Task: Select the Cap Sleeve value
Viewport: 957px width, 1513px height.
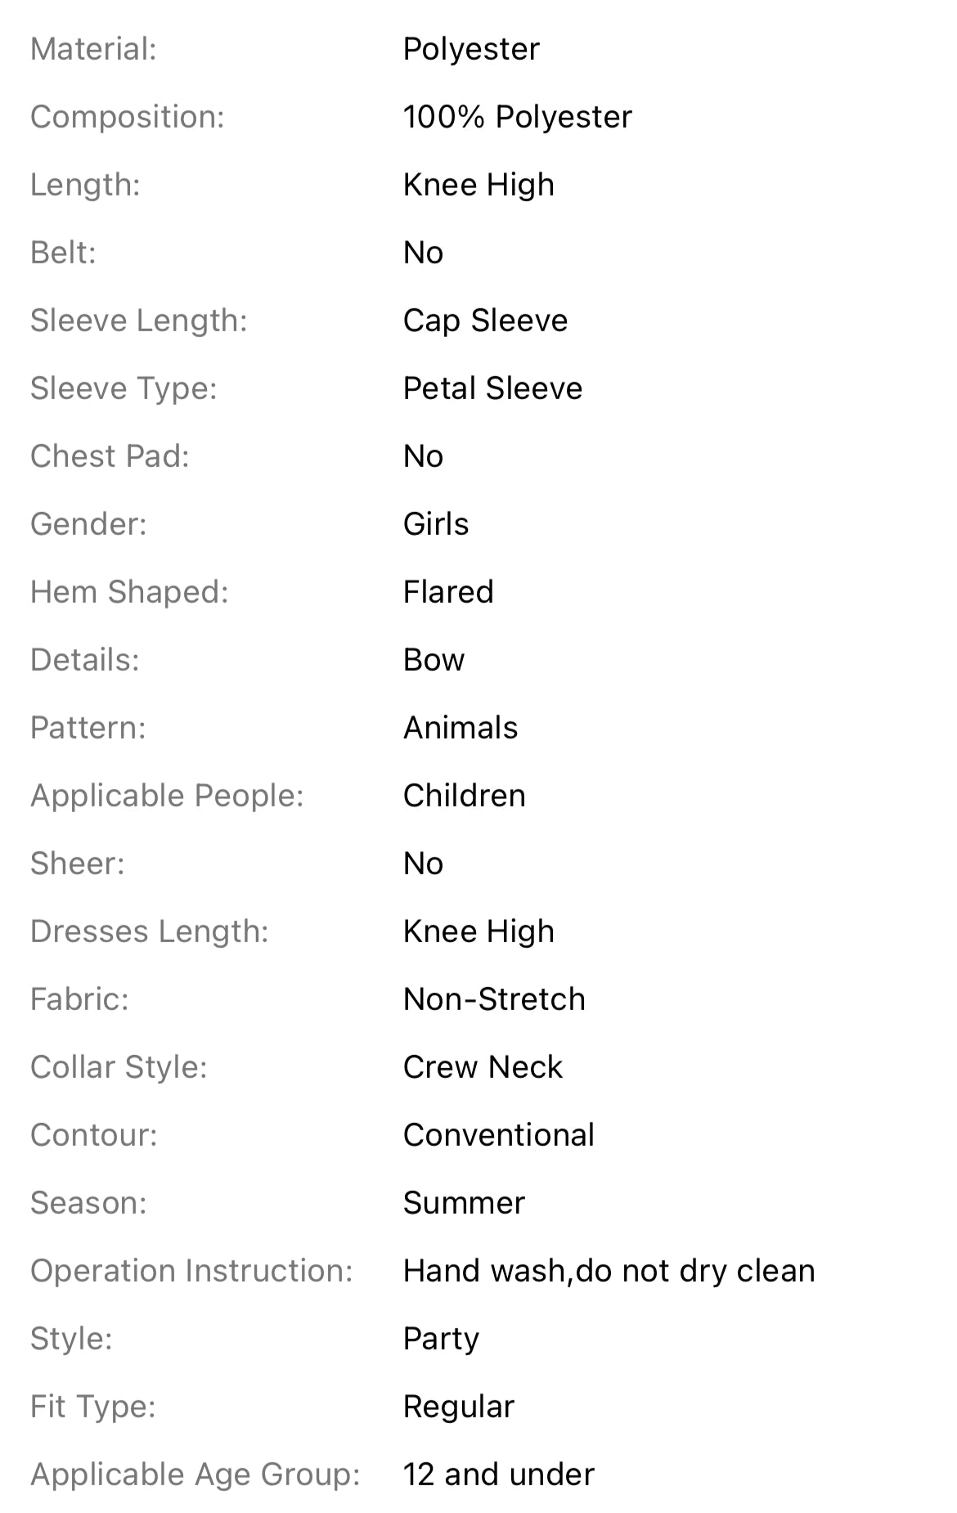Action: pyautogui.click(x=485, y=321)
